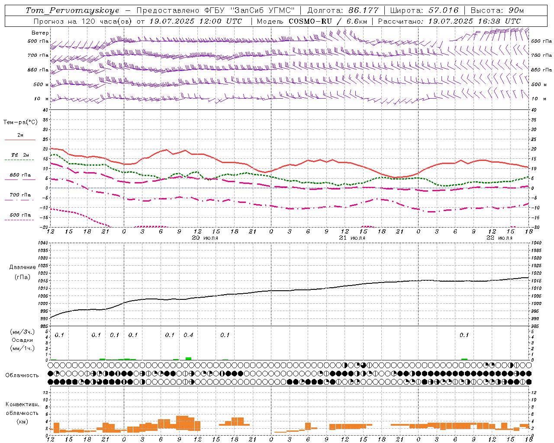The image size is (554, 443).
Task: Click the dotted pink line sample under the 500 гПа legend
Action: pos(19,220)
